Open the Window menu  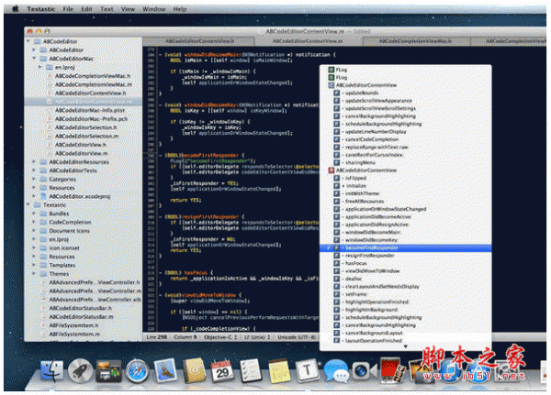tap(154, 9)
